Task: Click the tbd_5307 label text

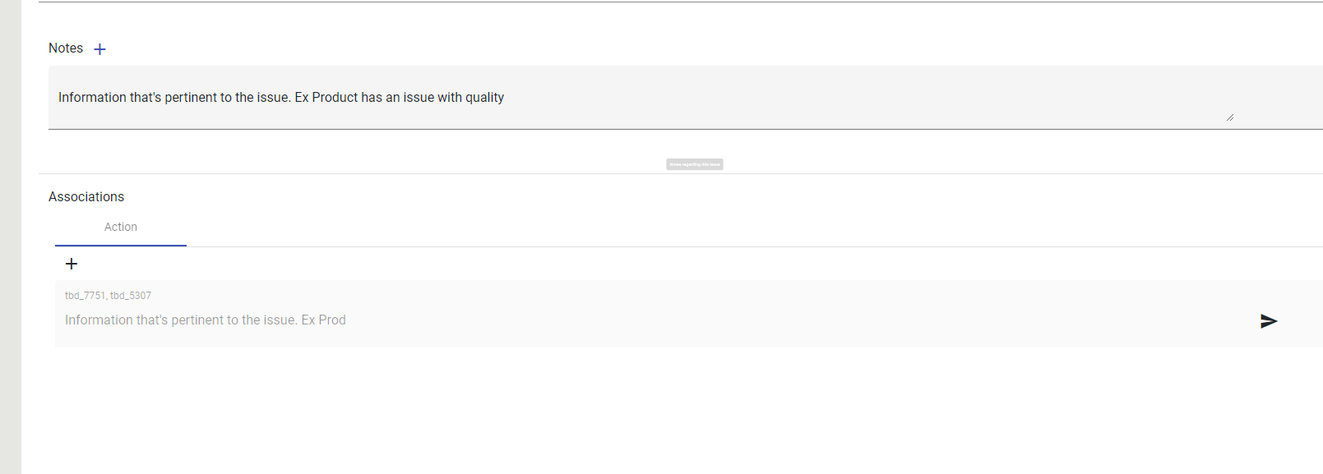Action: coord(131,296)
